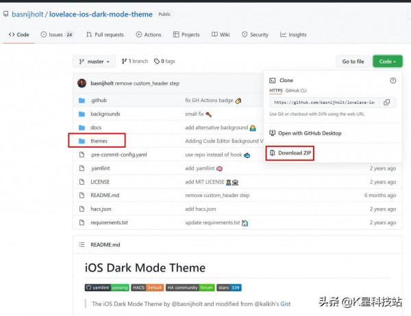Open the Issues tab

(56, 34)
